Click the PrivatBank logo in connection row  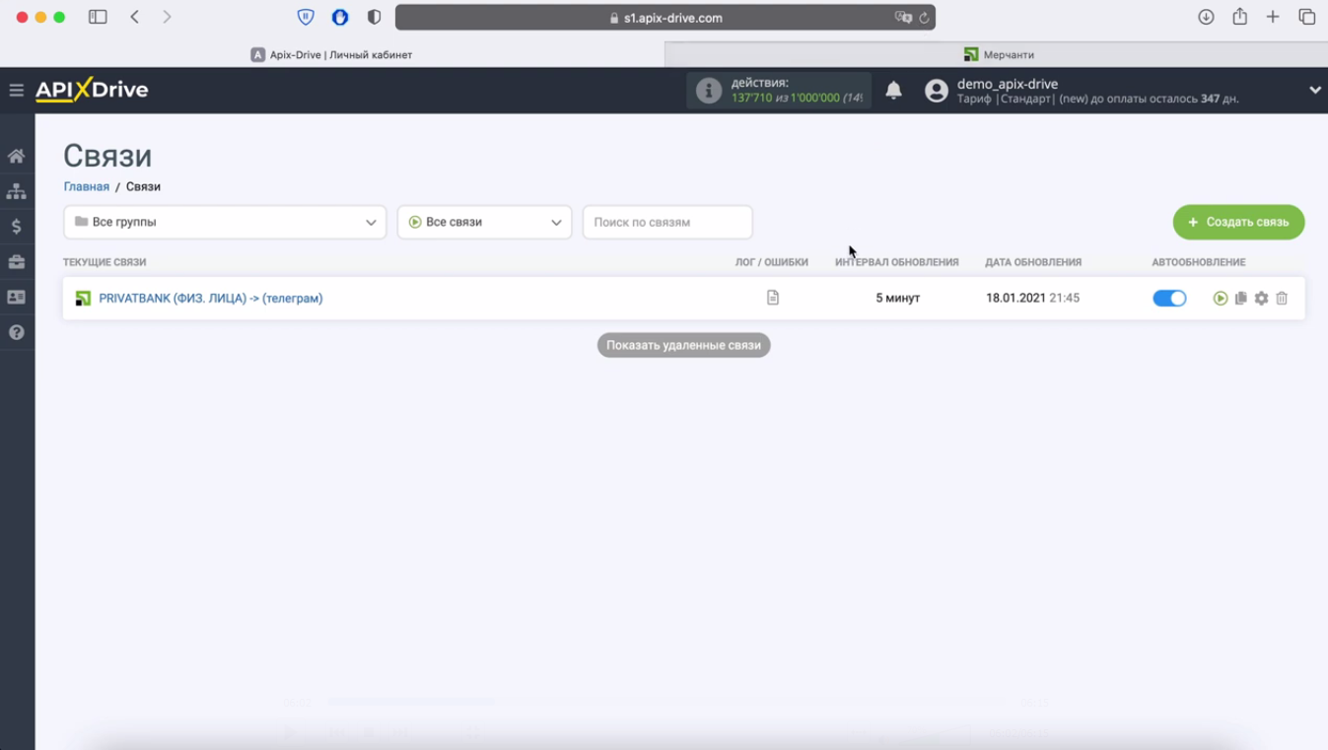click(x=83, y=298)
